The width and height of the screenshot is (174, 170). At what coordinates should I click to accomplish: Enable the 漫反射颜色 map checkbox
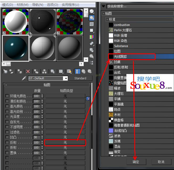[x=7, y=101]
